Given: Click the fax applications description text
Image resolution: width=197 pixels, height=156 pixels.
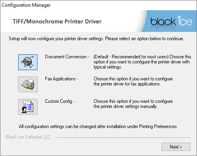Looking at the screenshot, I should point(133,81).
